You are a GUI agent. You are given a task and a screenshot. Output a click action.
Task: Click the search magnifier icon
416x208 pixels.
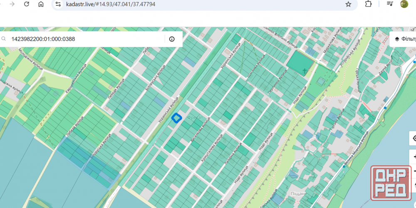[4, 39]
